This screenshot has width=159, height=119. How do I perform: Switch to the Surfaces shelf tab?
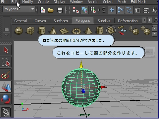(61, 21)
